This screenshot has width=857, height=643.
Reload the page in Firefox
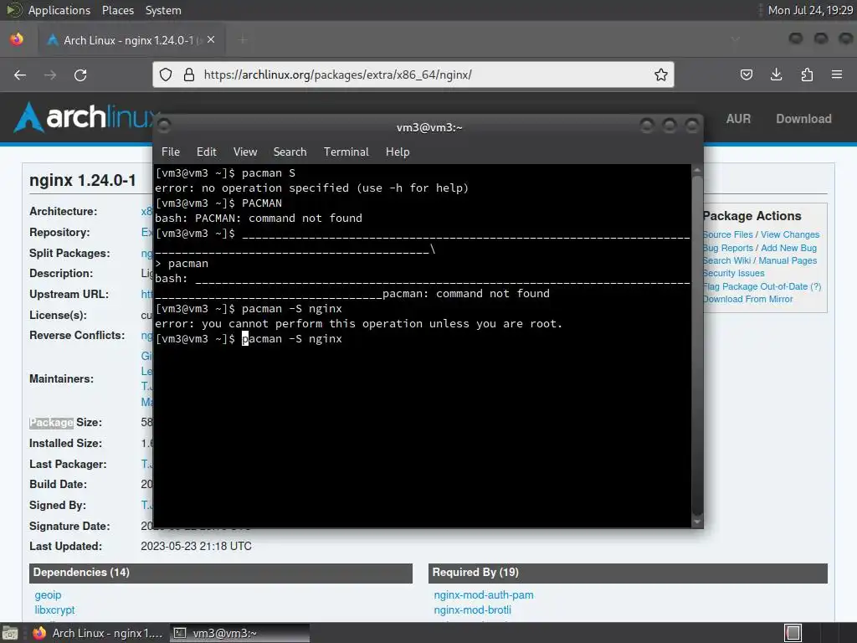(x=80, y=75)
